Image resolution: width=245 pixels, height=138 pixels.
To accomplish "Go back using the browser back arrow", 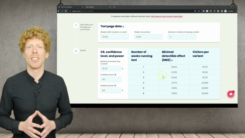I will (59, 11).
